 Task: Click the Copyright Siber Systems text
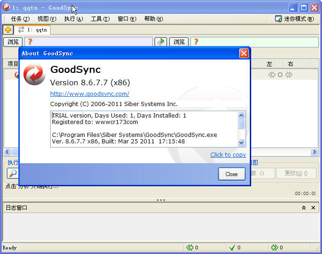click(114, 104)
